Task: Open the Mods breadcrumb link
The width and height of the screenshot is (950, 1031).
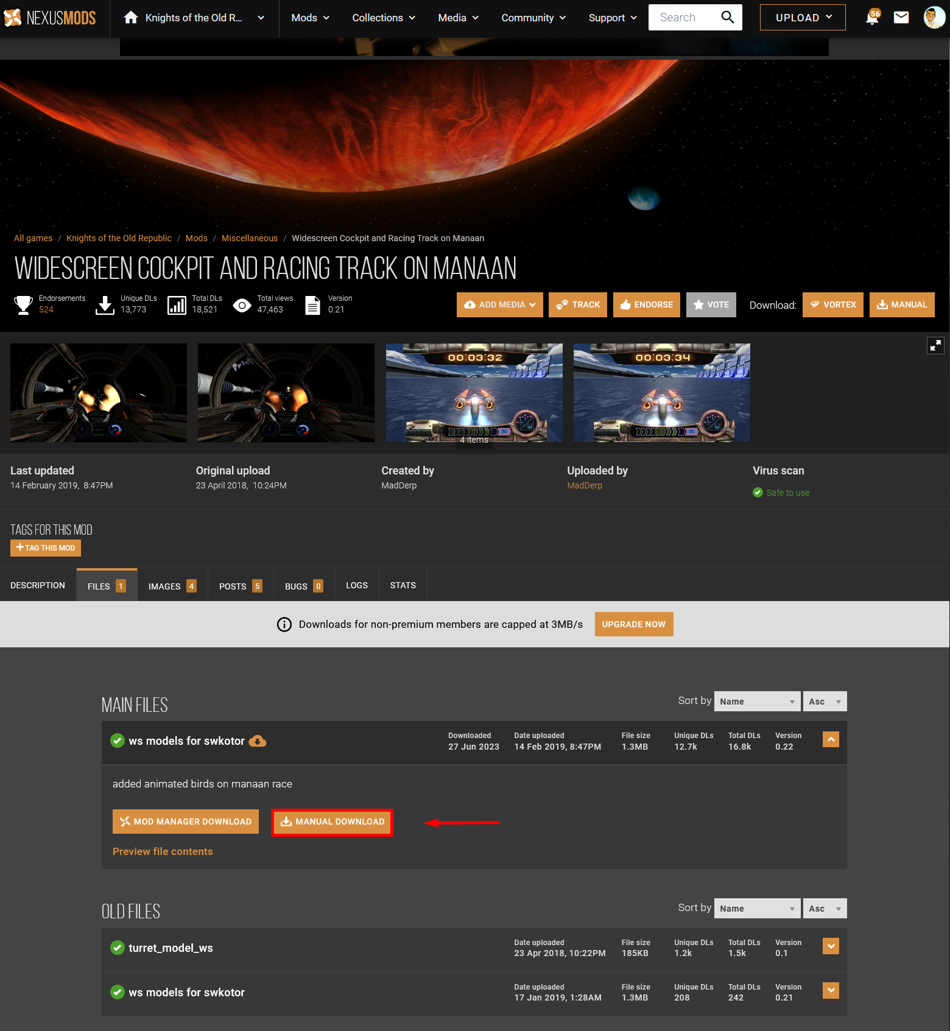Action: coord(197,238)
